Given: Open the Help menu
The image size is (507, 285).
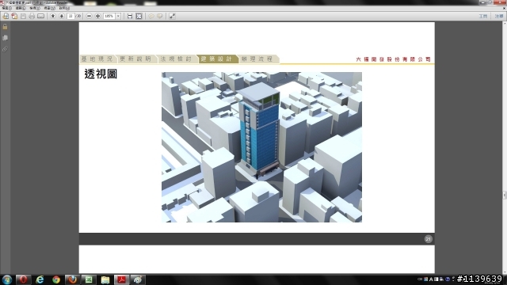Looking at the screenshot, I should pyautogui.click(x=63, y=8).
